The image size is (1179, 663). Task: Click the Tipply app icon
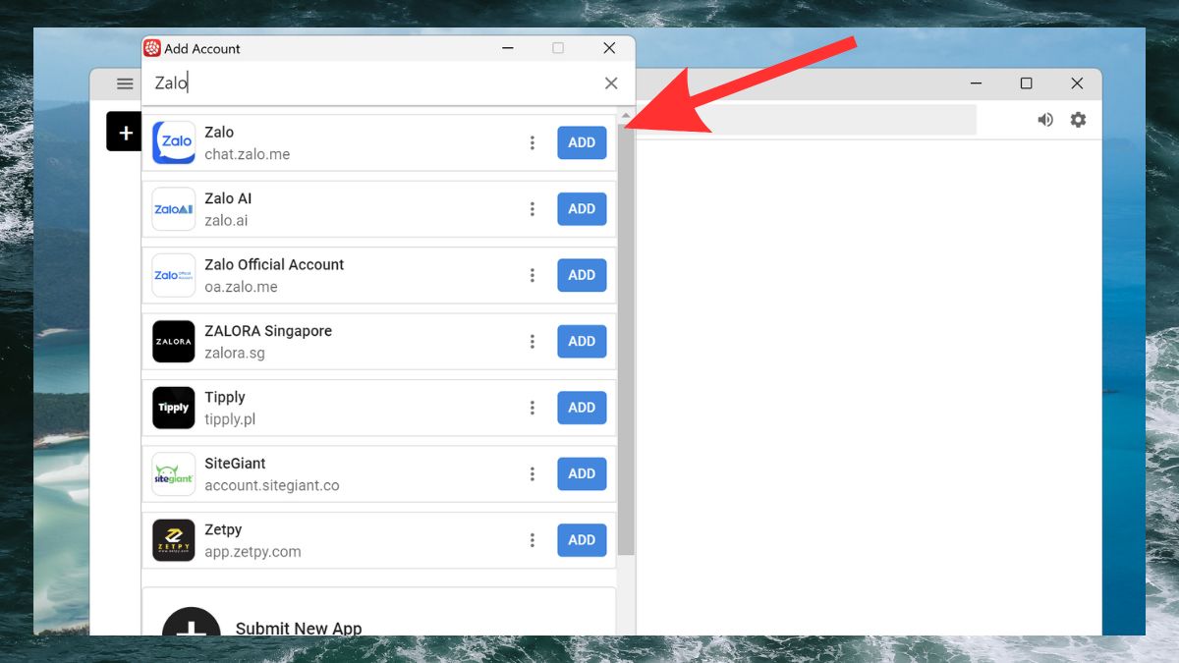point(174,408)
